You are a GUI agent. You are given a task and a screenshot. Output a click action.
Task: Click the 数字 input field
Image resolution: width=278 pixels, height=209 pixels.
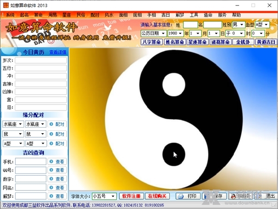point(31,179)
